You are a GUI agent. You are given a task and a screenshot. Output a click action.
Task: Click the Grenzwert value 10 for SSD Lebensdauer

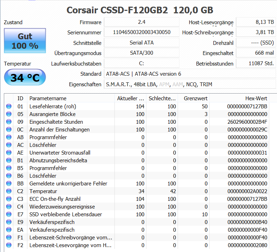click(x=205, y=214)
